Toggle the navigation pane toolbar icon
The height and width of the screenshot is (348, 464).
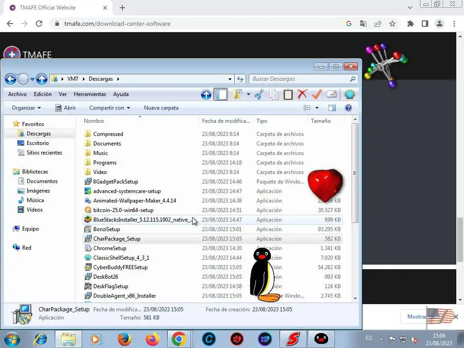click(x=221, y=95)
